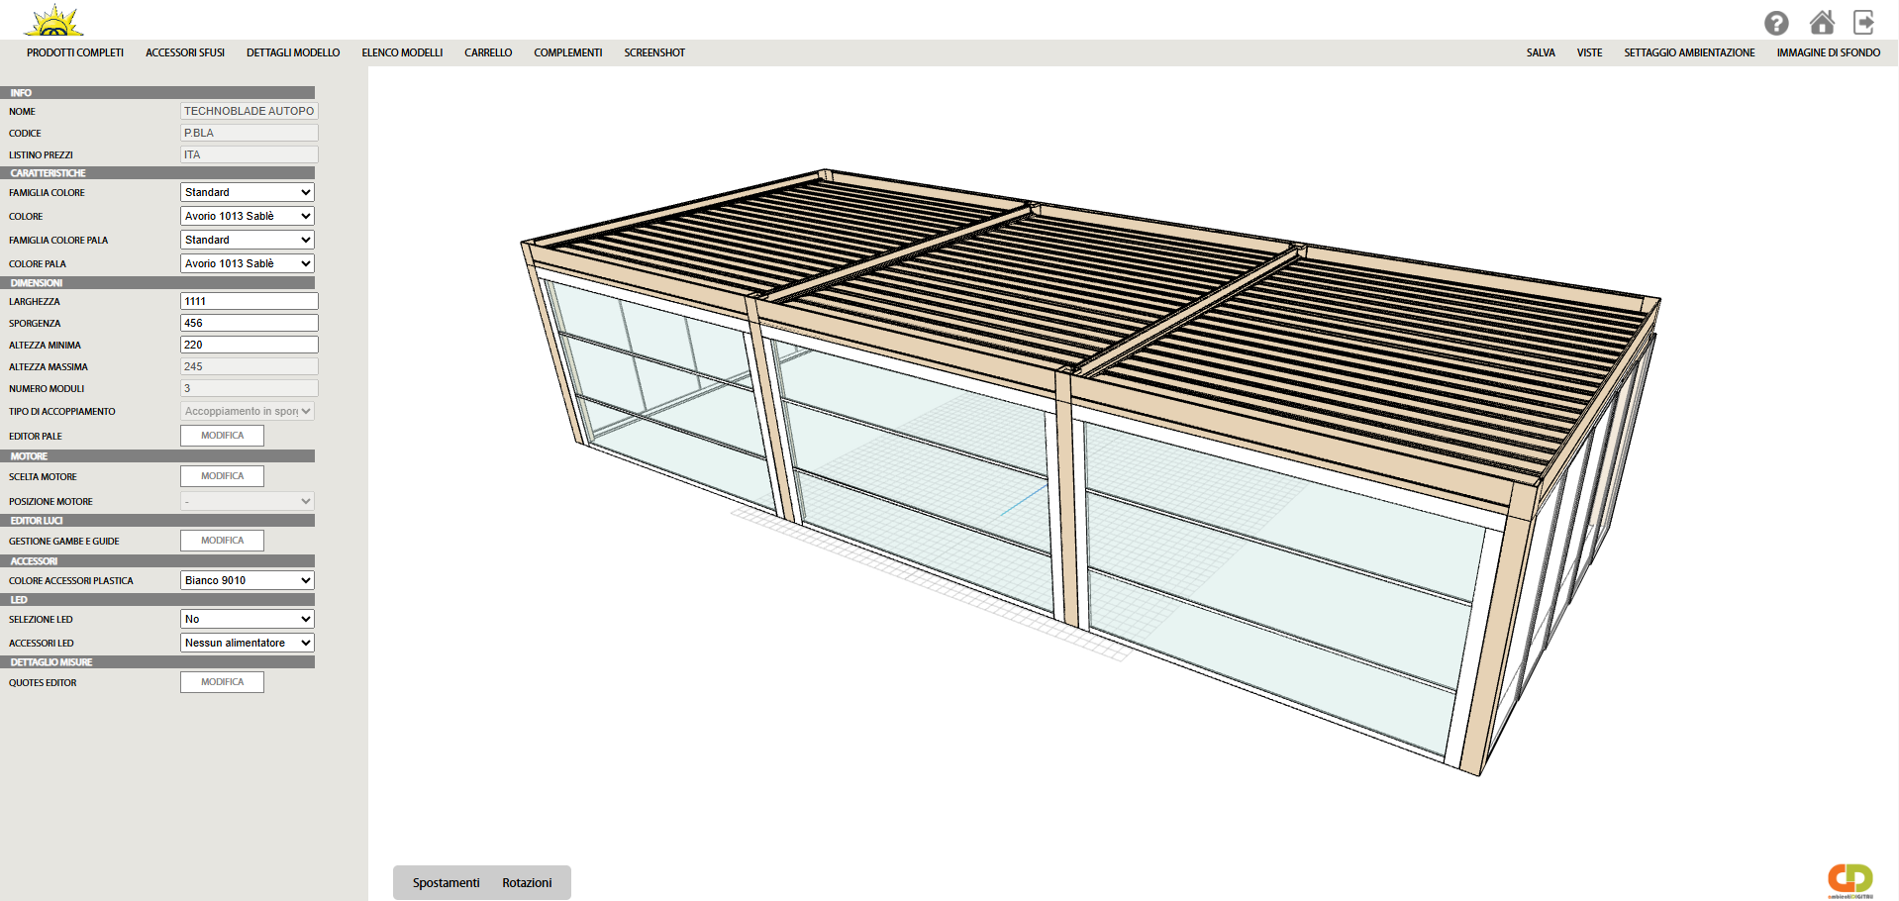Image resolution: width=1899 pixels, height=901 pixels.
Task: Open Dettagli Modello menu
Action: click(x=293, y=52)
